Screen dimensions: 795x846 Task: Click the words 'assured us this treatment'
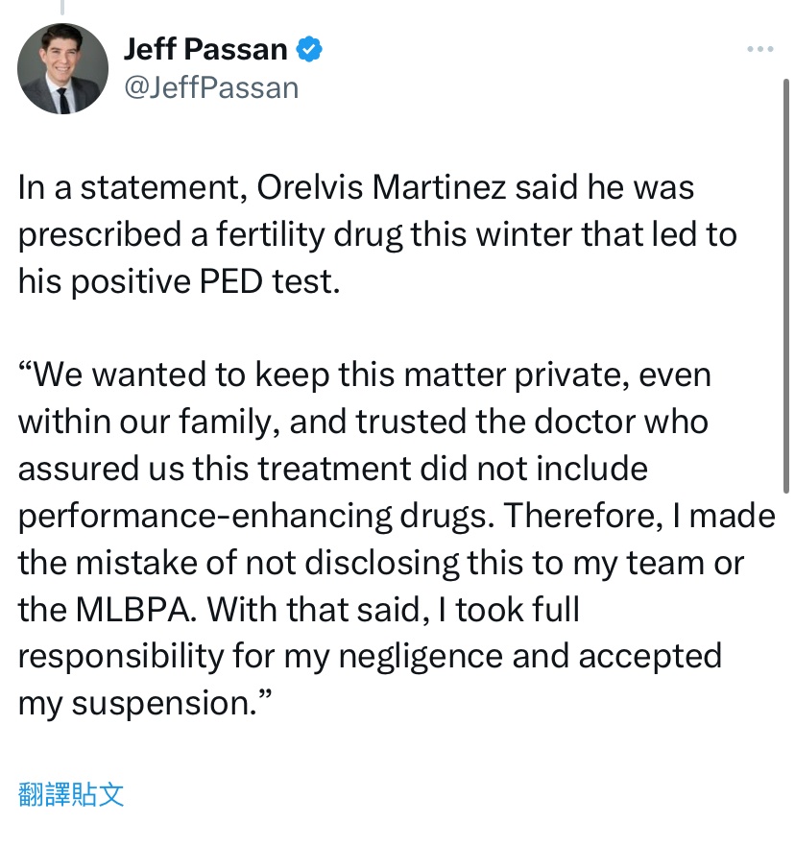coord(215,469)
